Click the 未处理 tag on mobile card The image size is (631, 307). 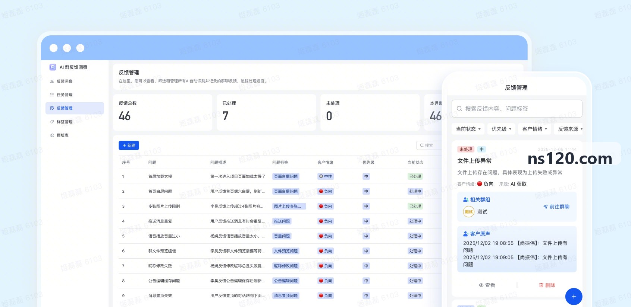tap(466, 150)
